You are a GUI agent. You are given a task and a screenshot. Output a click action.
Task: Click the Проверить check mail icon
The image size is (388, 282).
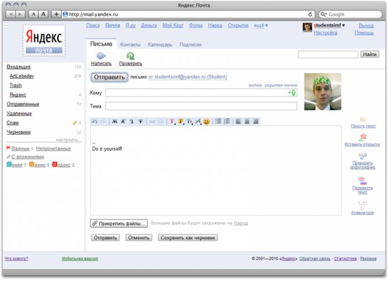pyautogui.click(x=130, y=56)
